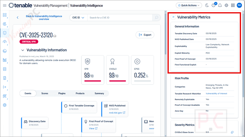Switch to the Summary tab

tap(99, 93)
